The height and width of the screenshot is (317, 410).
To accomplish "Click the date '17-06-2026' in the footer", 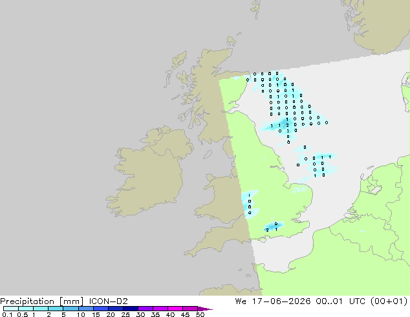I will click(x=281, y=301).
